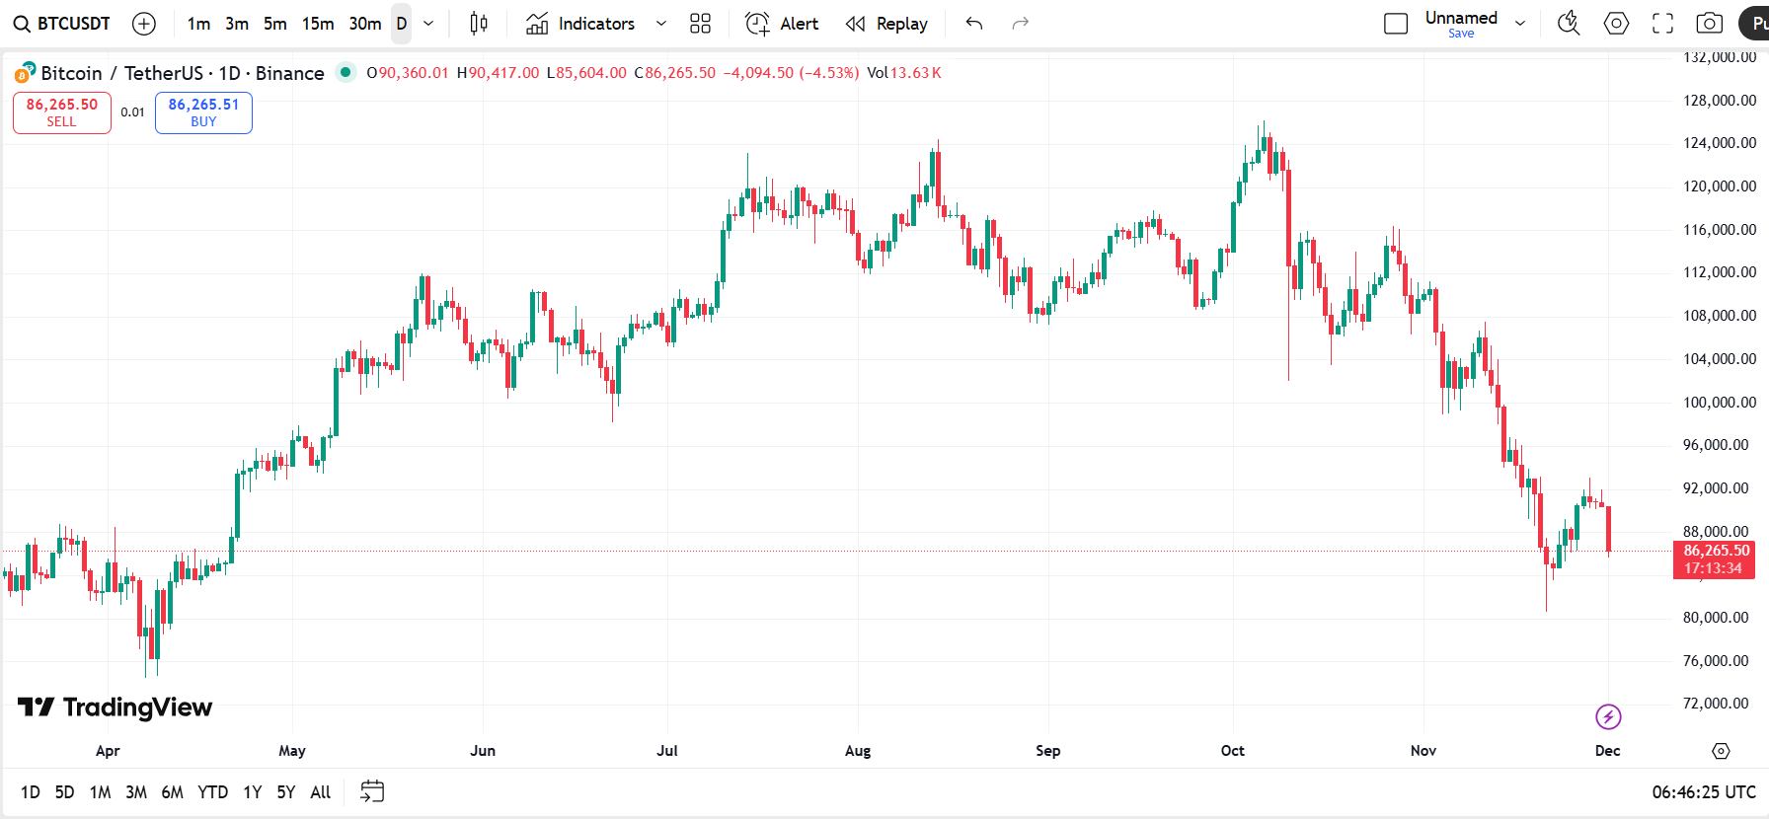Viewport: 1769px width, 819px height.
Task: Expand the Indicators favorites dropdown arrow
Action: [x=661, y=24]
